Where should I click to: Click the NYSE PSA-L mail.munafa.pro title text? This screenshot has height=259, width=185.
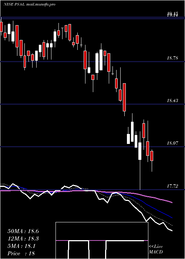pyautogui.click(x=29, y=4)
